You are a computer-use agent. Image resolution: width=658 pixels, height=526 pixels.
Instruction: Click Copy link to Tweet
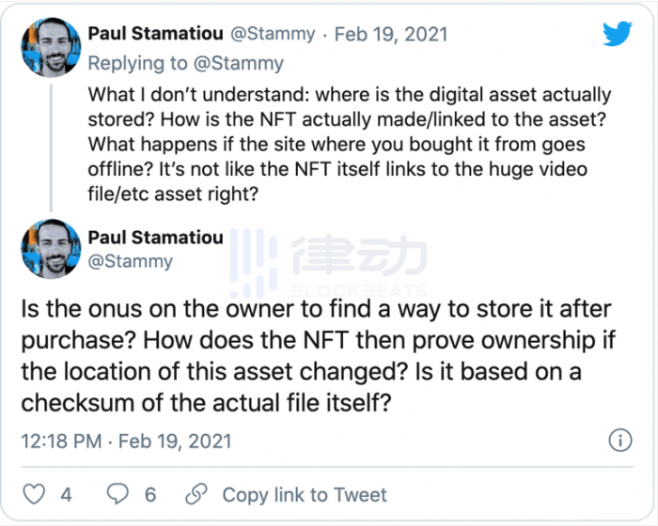[305, 495]
